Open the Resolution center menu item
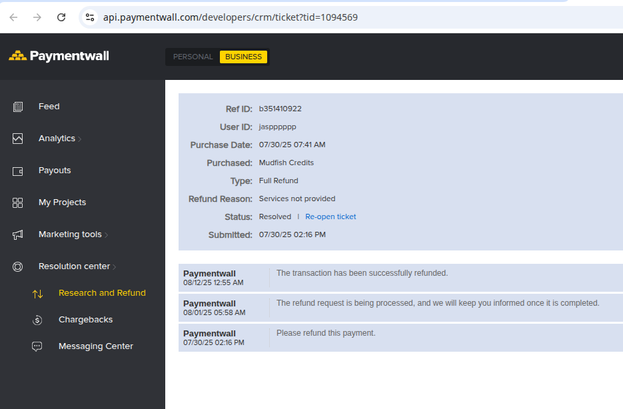This screenshot has height=409, width=623. pyautogui.click(x=75, y=266)
